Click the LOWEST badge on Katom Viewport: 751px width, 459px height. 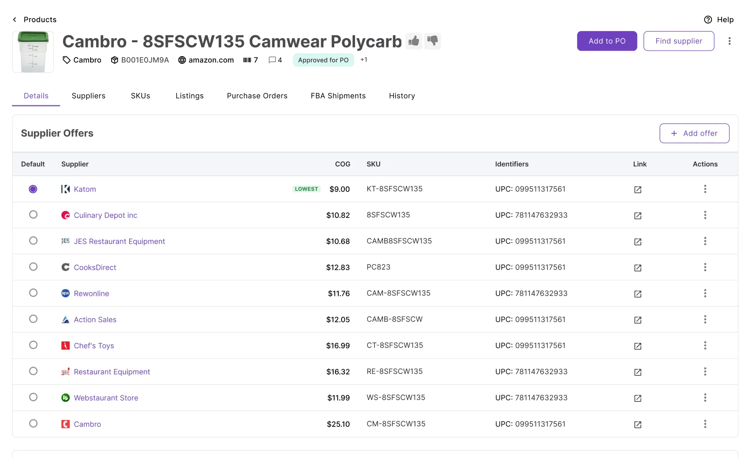[306, 189]
